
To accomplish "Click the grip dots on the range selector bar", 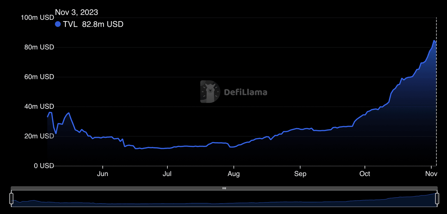I will pos(224,188).
